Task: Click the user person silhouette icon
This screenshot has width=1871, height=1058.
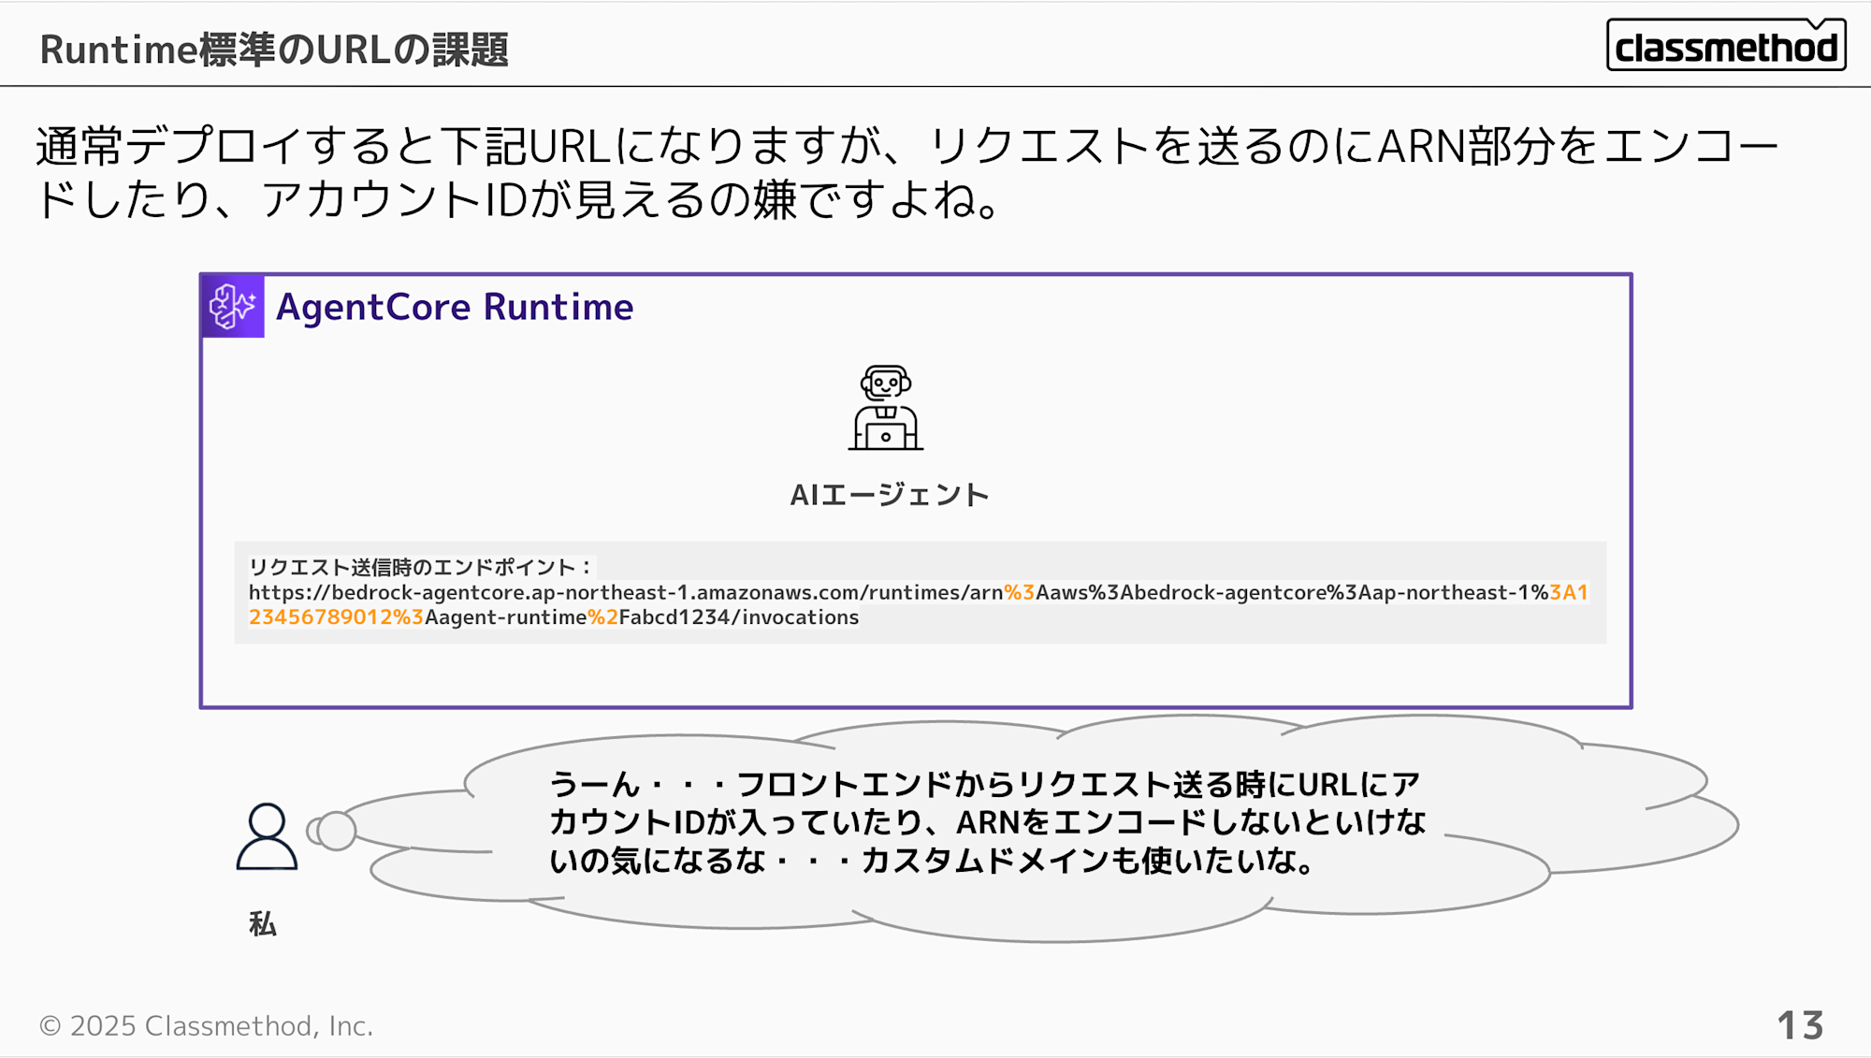Action: coord(267,836)
